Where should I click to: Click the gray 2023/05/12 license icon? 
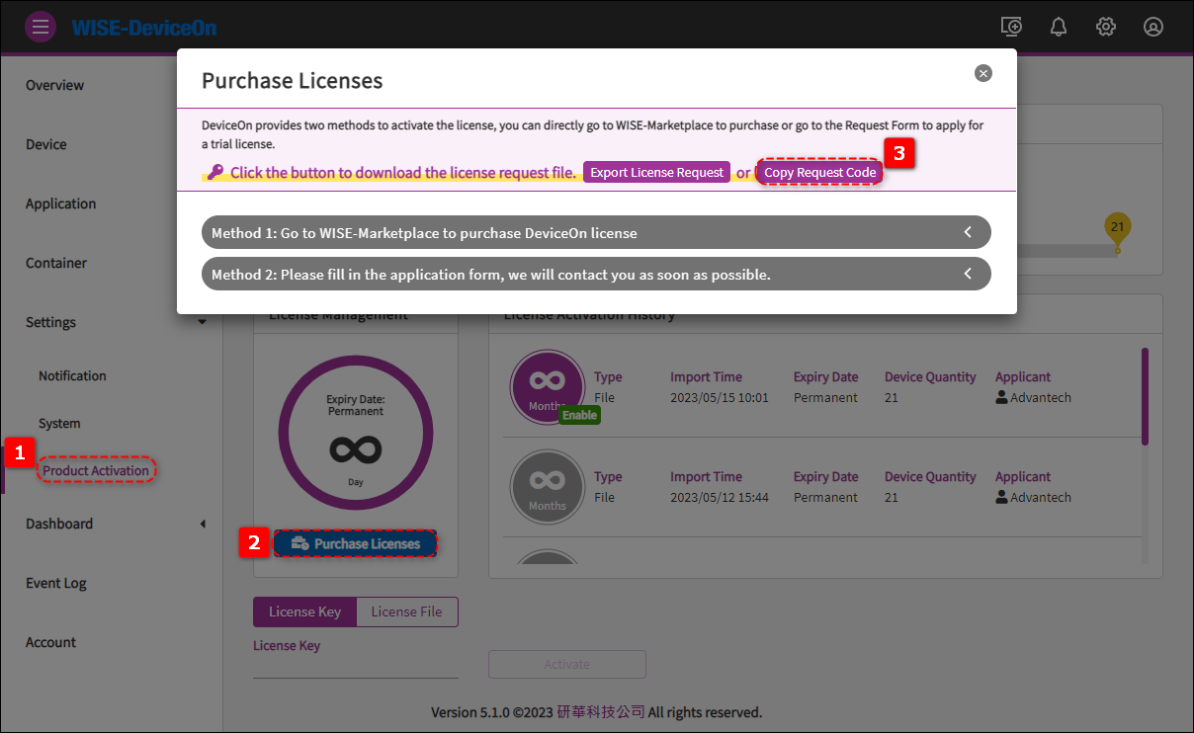click(547, 487)
